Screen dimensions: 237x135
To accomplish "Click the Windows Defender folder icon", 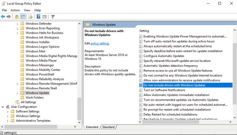I will point(22,24).
